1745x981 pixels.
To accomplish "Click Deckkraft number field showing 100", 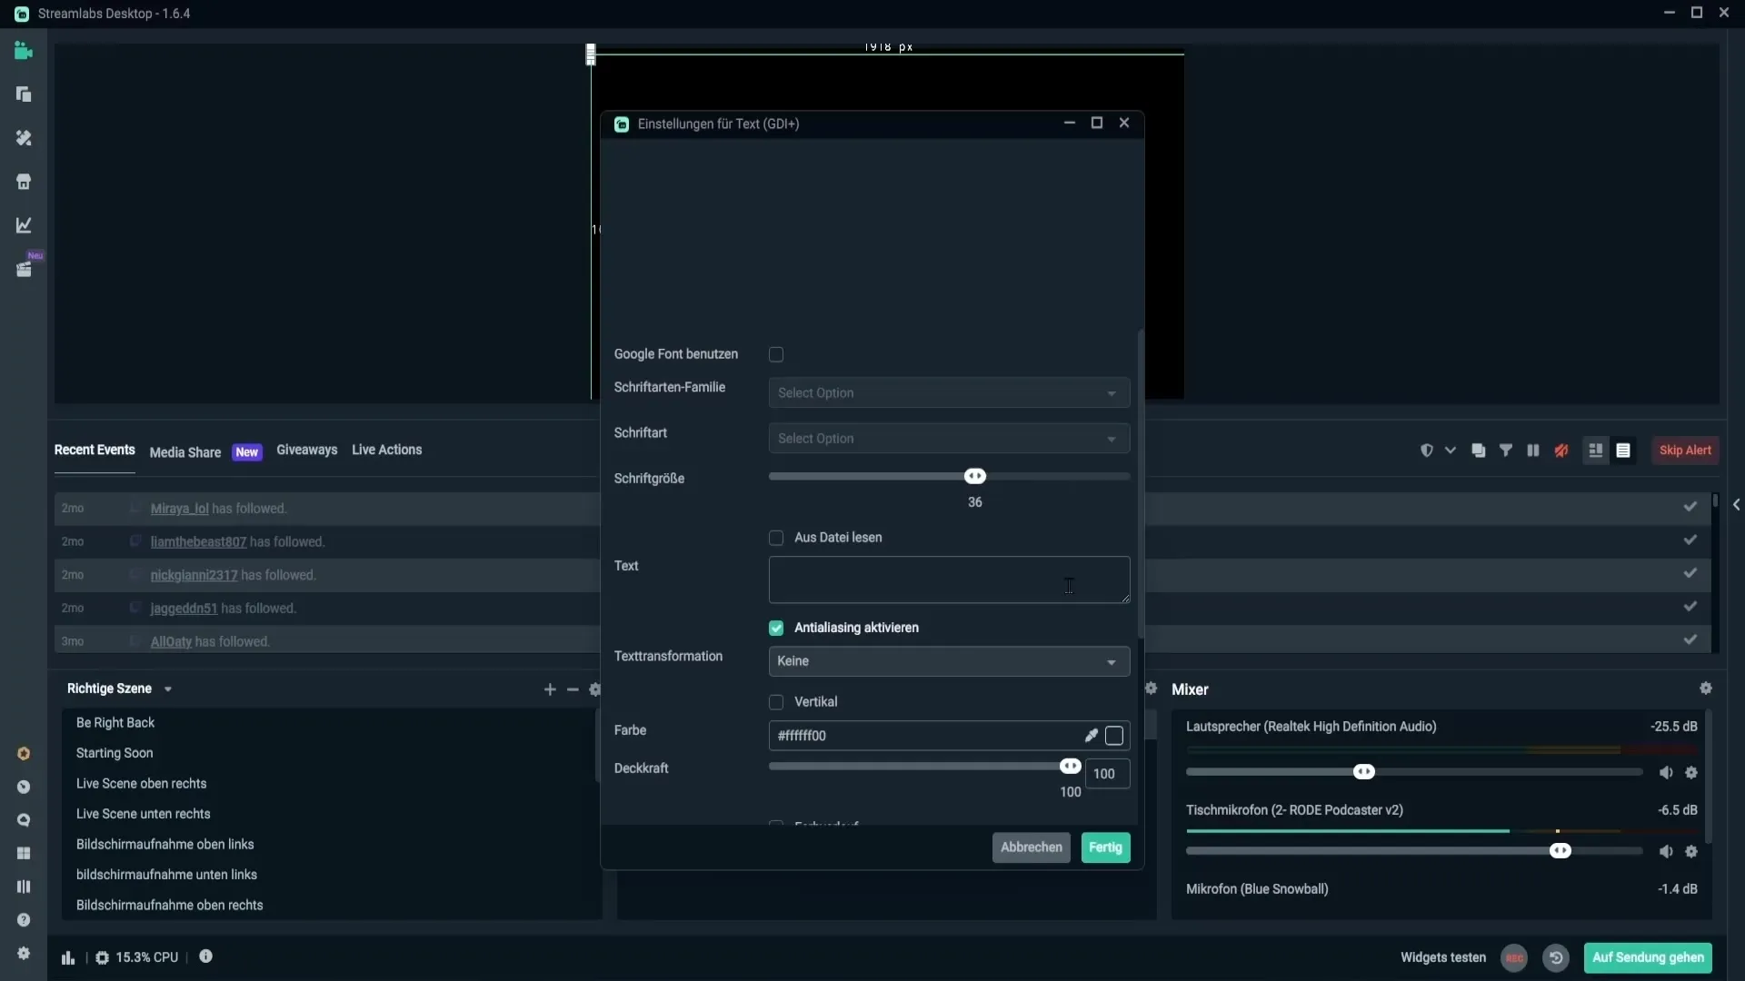I will pos(1107,774).
